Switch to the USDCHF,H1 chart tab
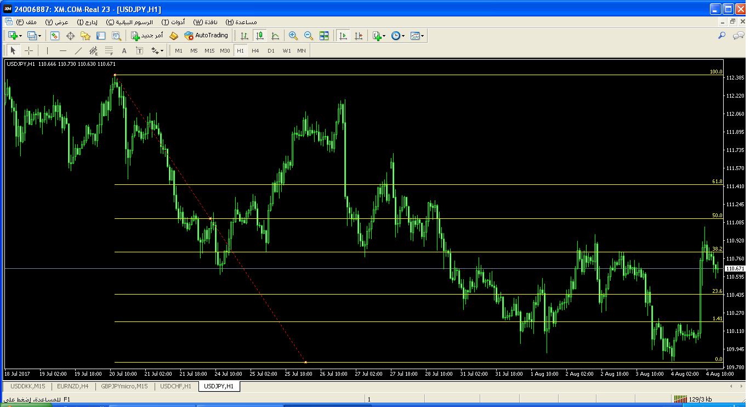This screenshot has width=750, height=407. pyautogui.click(x=176, y=386)
